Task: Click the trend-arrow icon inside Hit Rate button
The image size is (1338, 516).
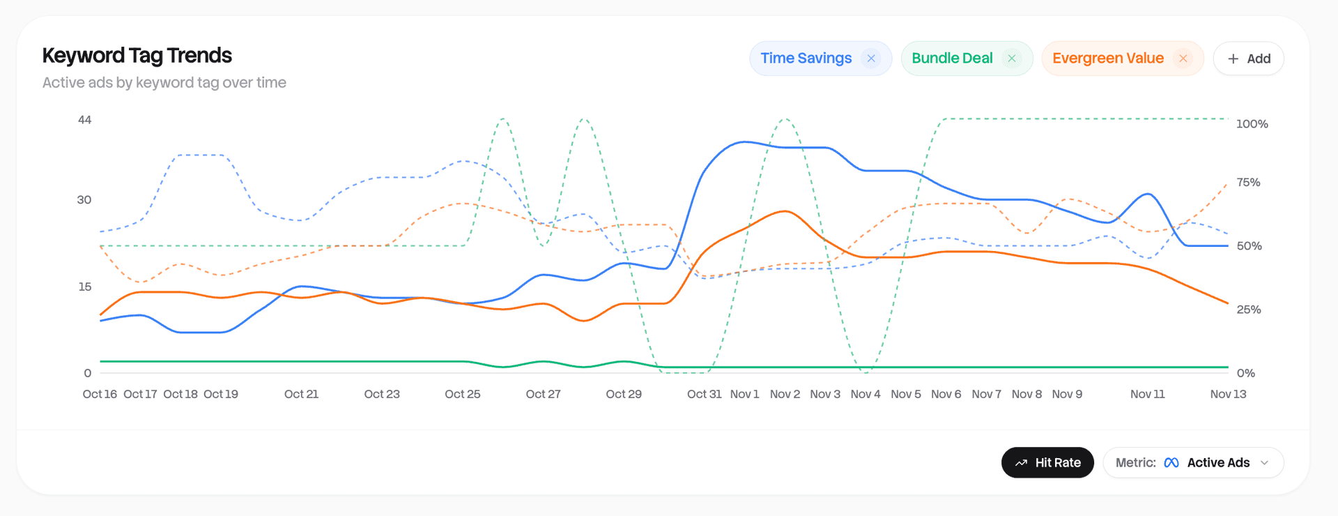Action: click(1021, 462)
